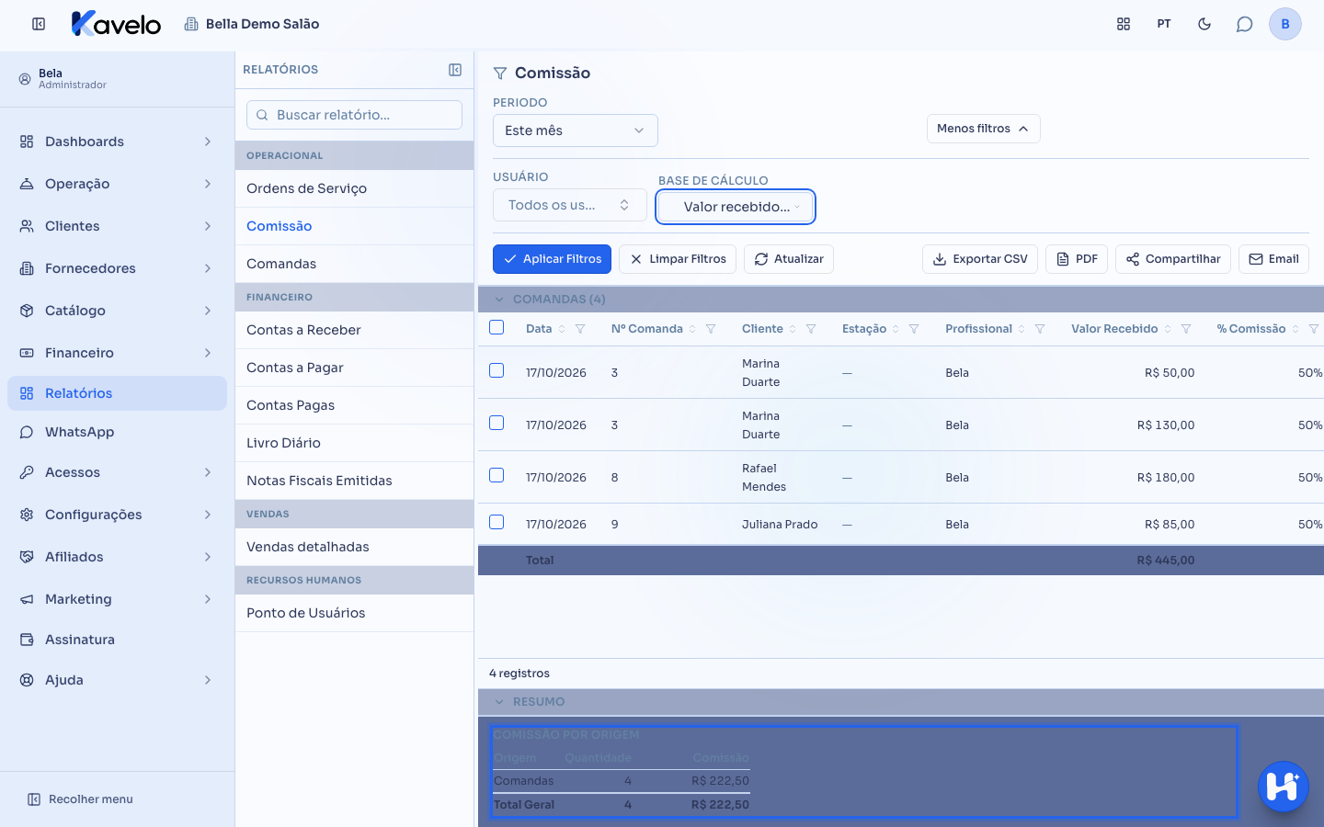Open the Periodo dropdown 'Este mês'

coord(576,130)
